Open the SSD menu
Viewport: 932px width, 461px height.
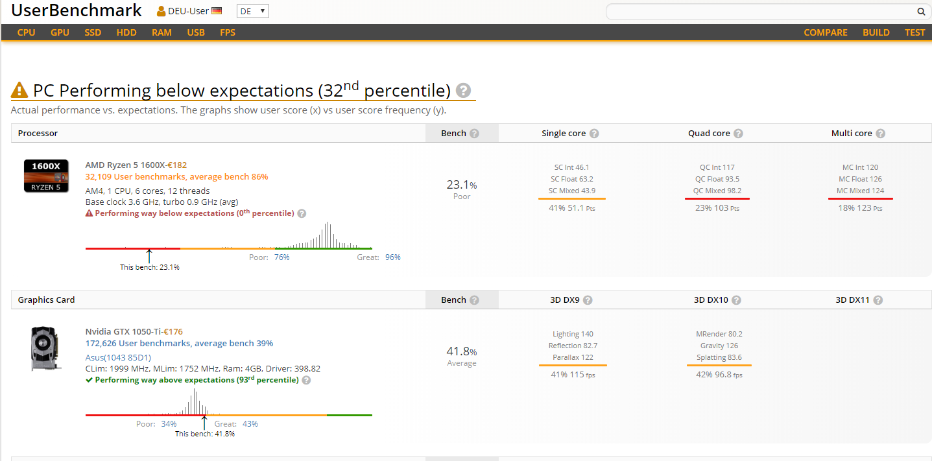coord(93,32)
